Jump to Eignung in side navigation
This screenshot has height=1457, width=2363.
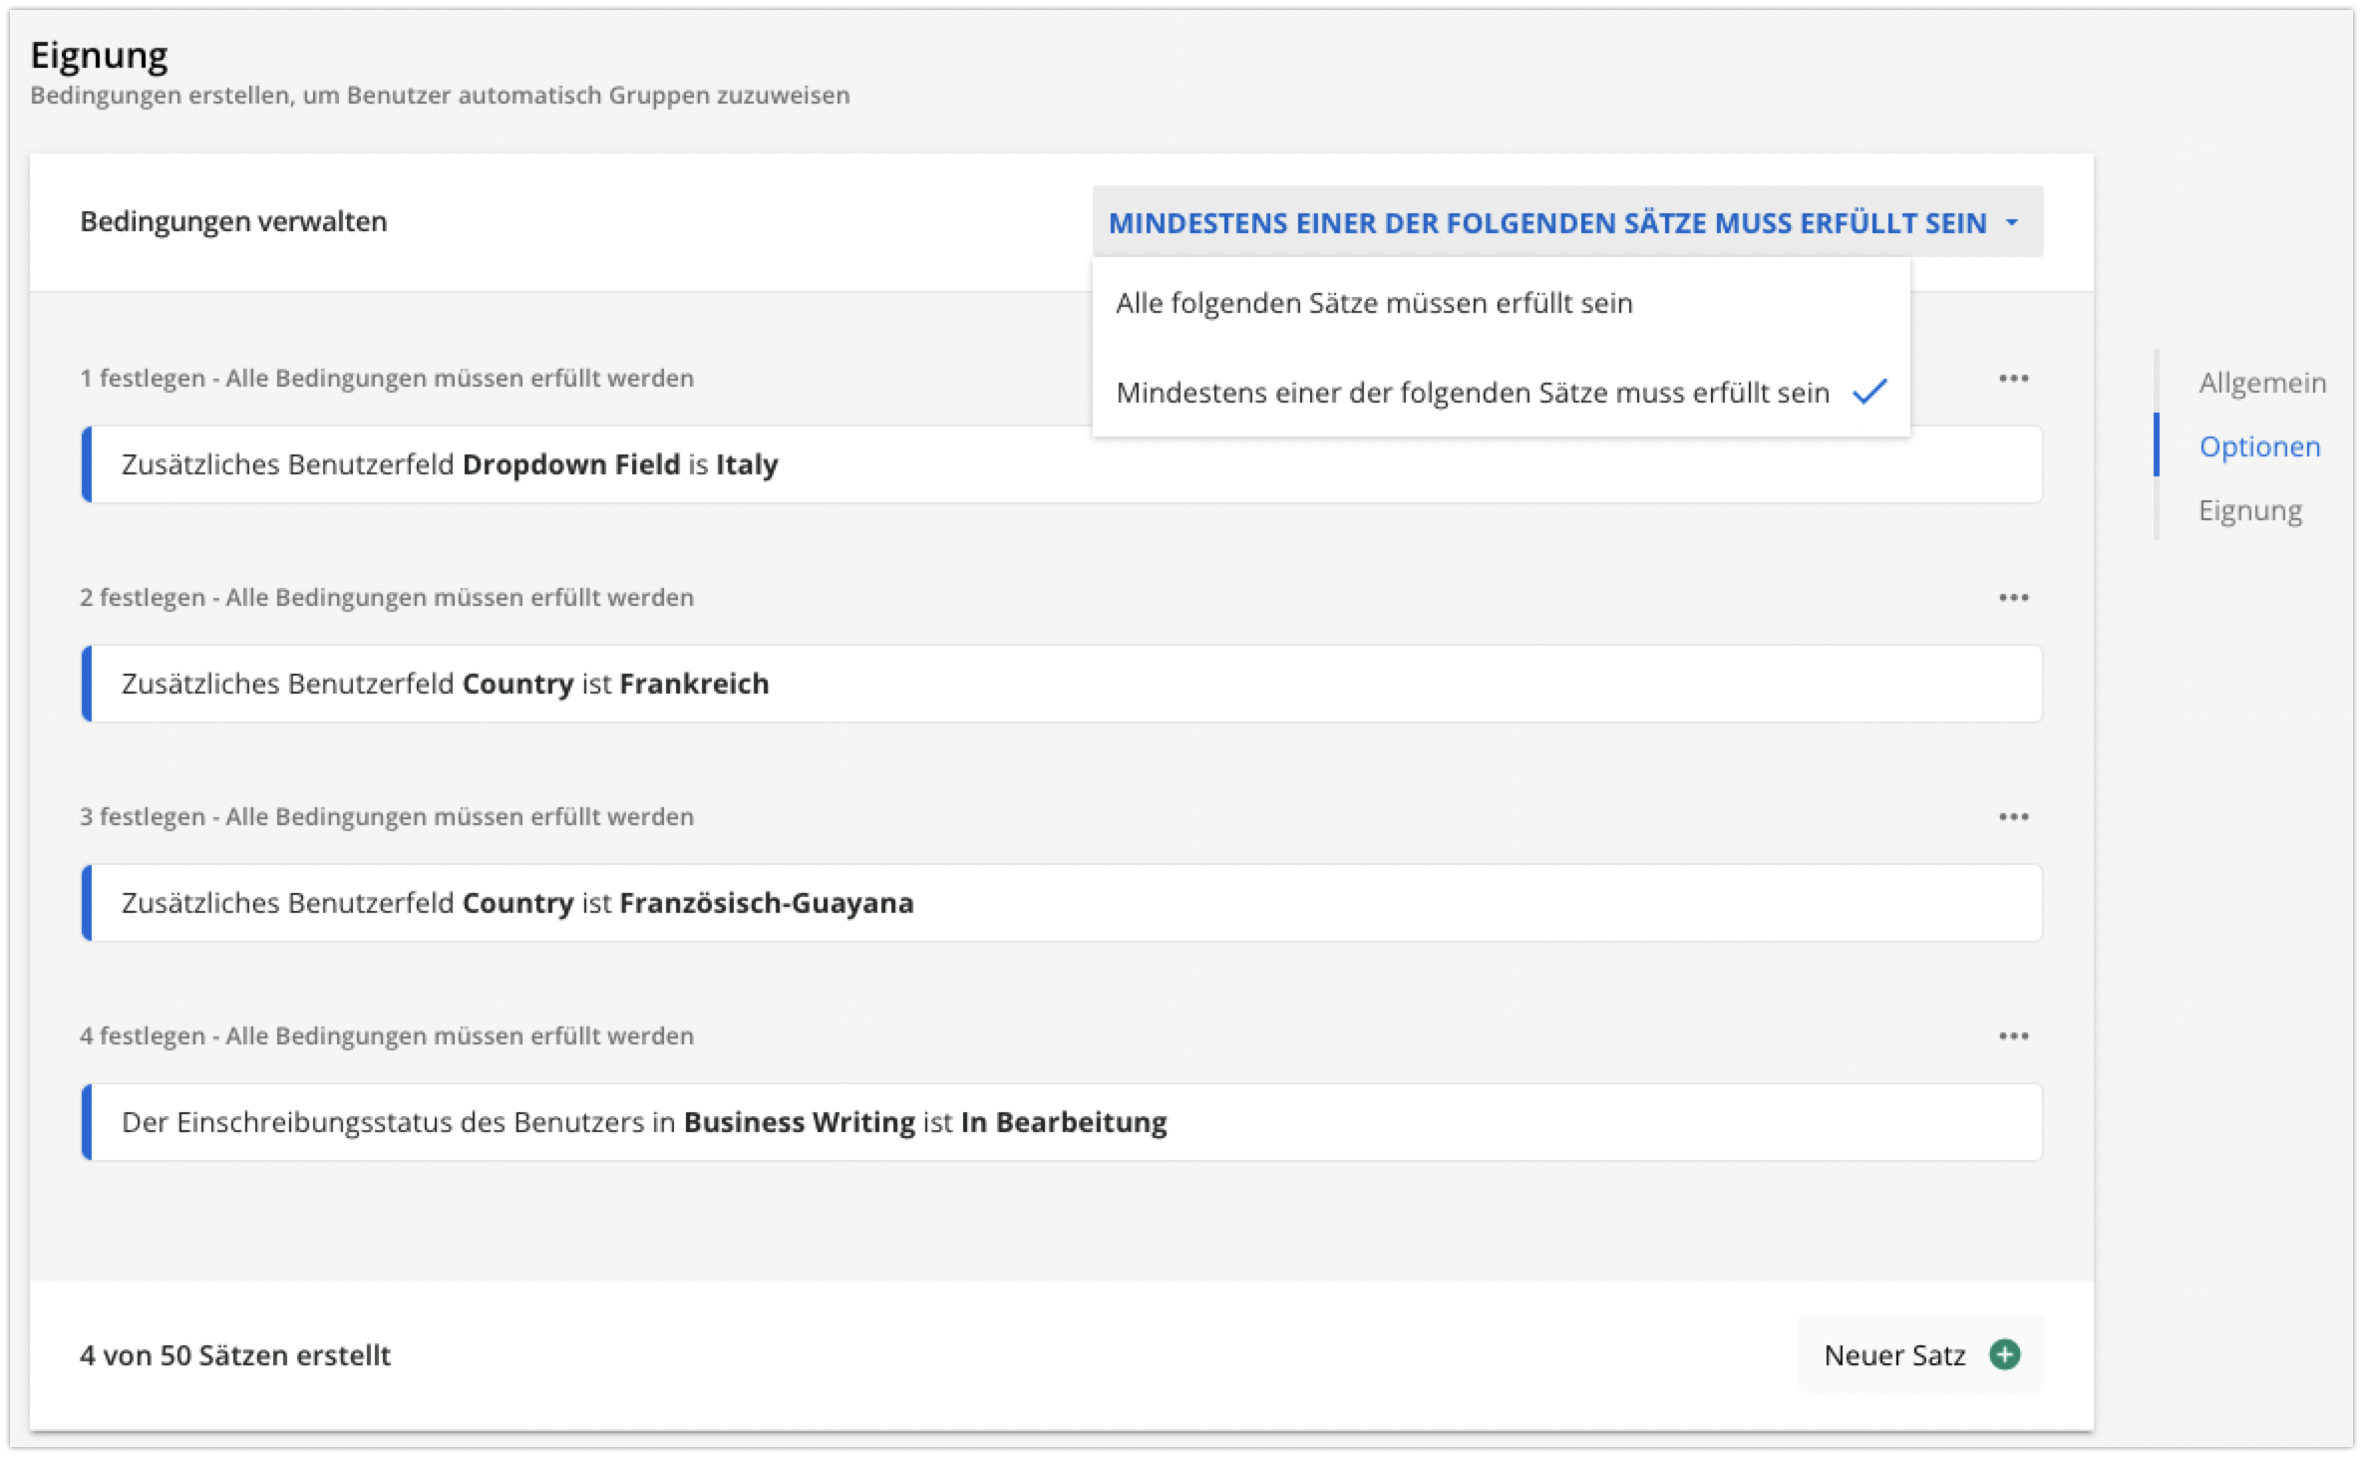tap(2249, 510)
